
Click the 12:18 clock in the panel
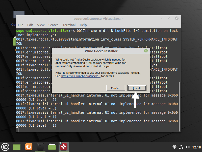coord(196,147)
